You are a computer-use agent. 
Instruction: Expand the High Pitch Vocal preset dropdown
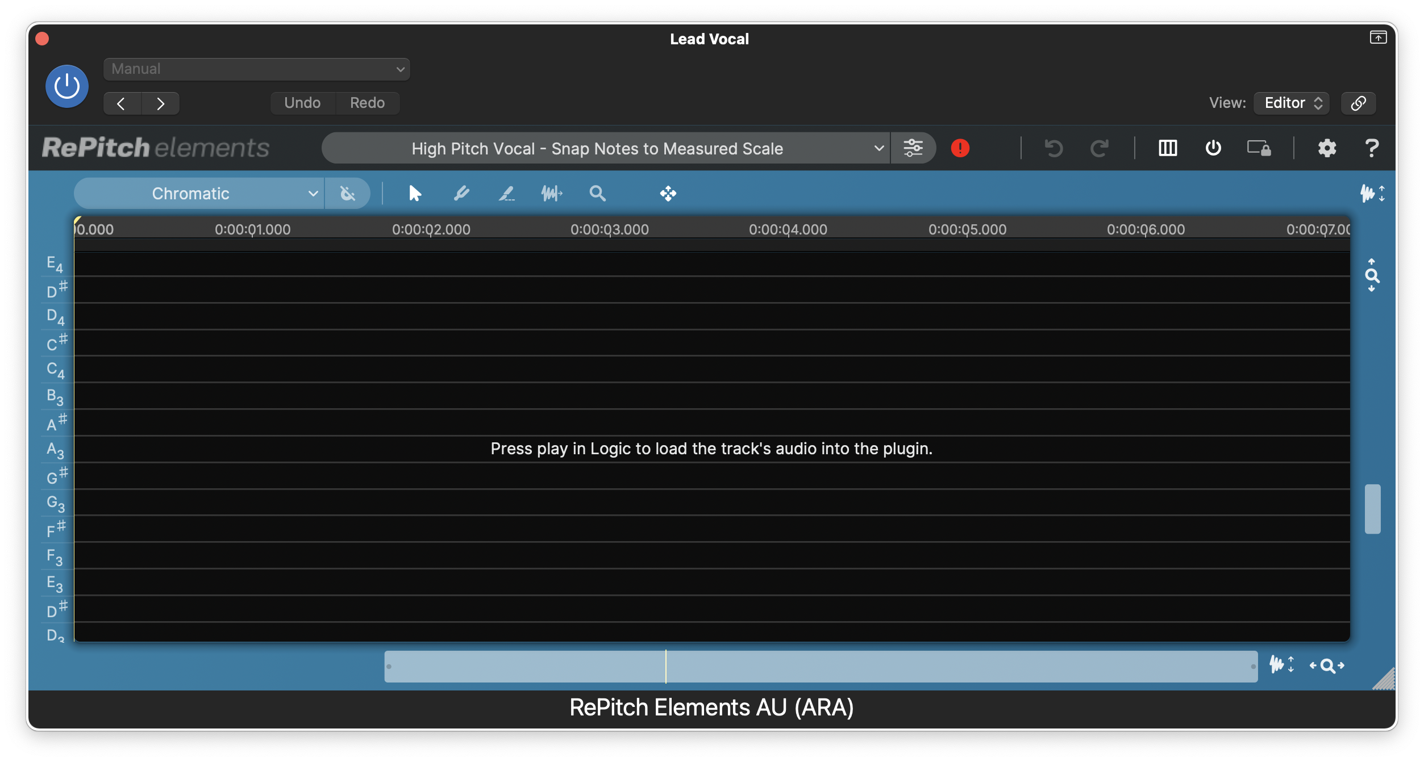pos(605,148)
